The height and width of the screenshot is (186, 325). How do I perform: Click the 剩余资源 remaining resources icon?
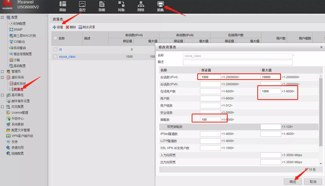coord(80,27)
